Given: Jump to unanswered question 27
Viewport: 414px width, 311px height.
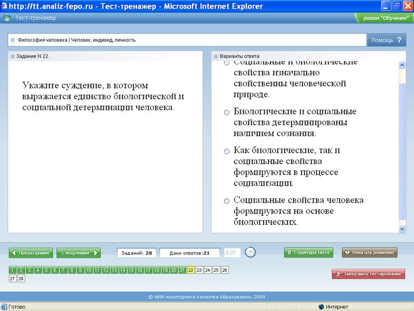Looking at the screenshot, I should (12, 279).
